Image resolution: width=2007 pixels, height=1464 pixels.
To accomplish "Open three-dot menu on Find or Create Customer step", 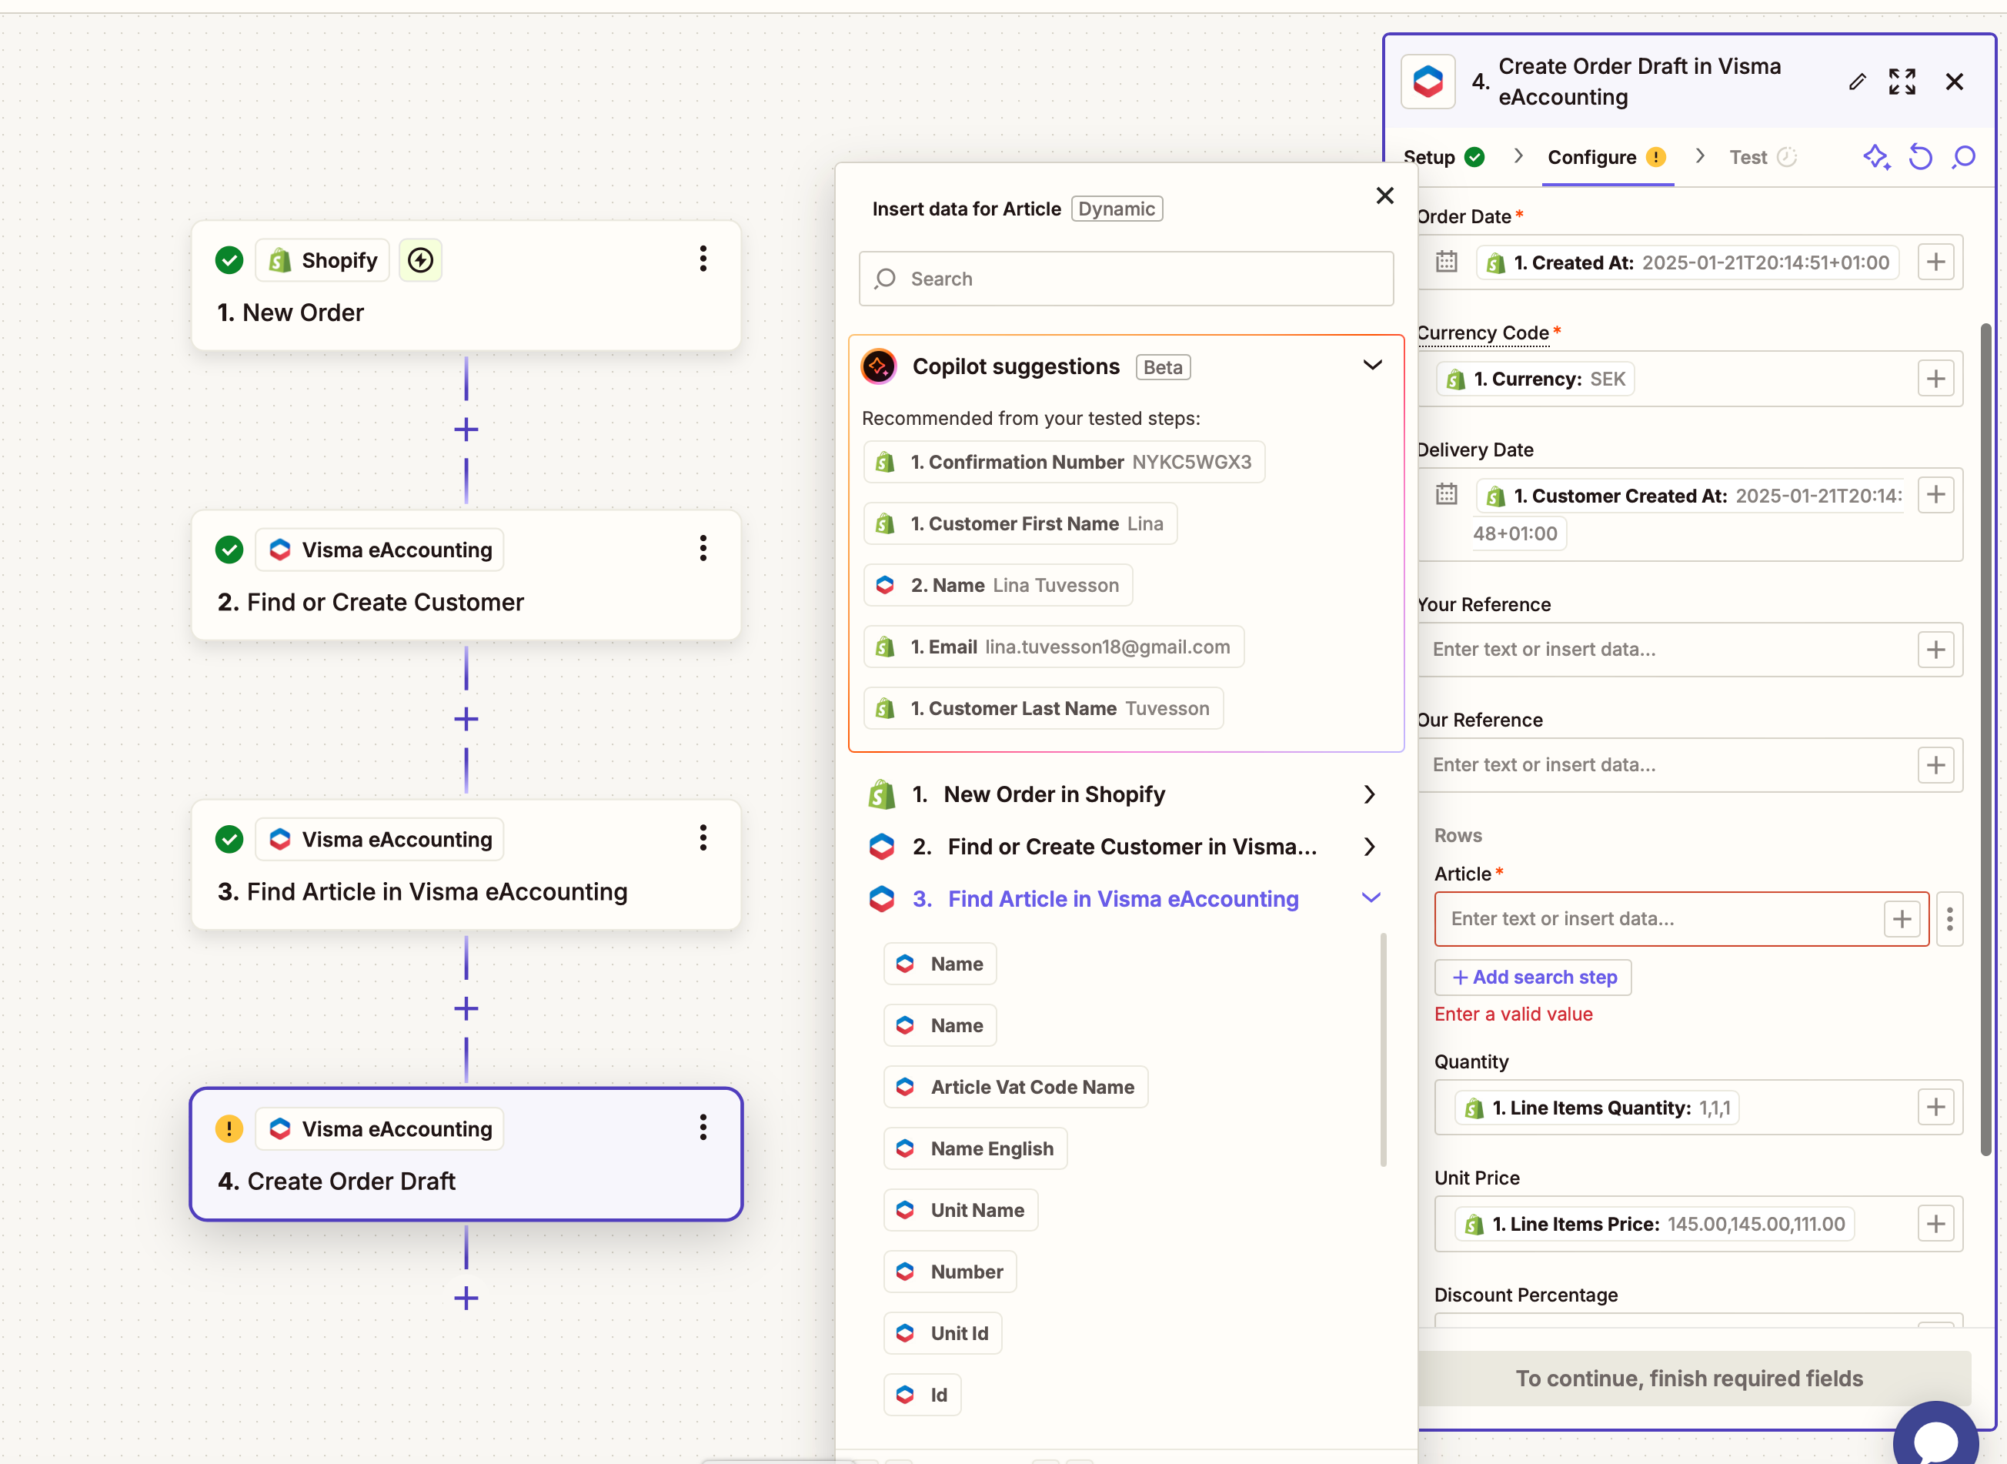I will (x=703, y=549).
